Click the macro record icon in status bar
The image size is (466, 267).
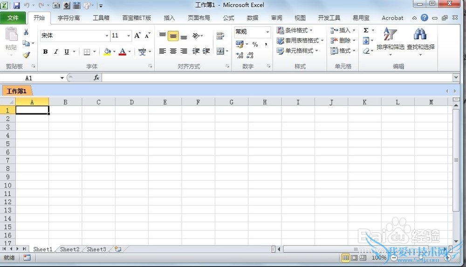pyautogui.click(x=27, y=258)
